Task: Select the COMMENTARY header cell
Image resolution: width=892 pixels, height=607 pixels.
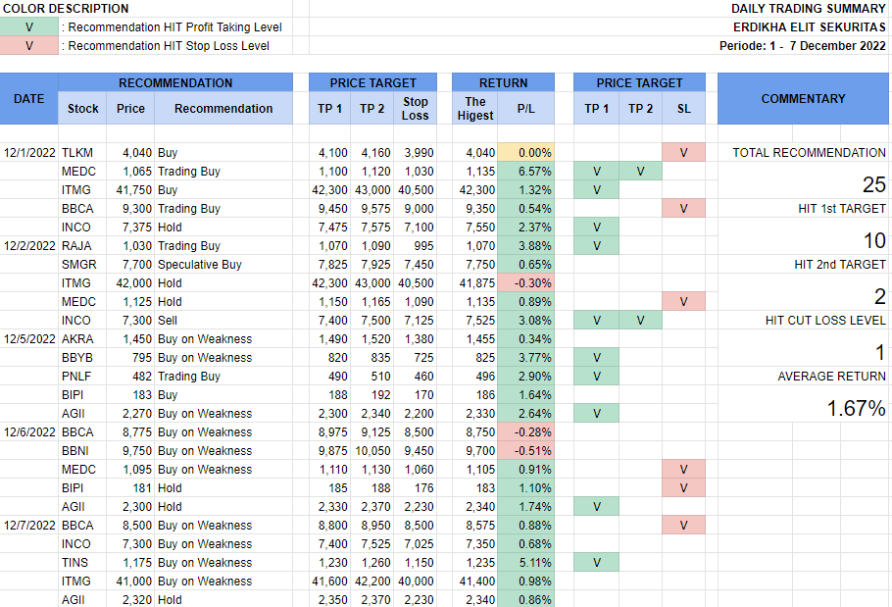Action: tap(803, 98)
